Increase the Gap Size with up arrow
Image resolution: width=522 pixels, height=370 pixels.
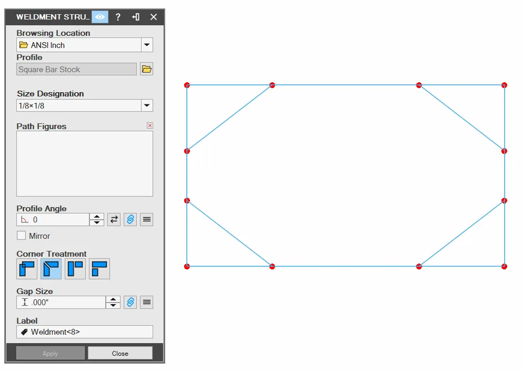[113, 299]
